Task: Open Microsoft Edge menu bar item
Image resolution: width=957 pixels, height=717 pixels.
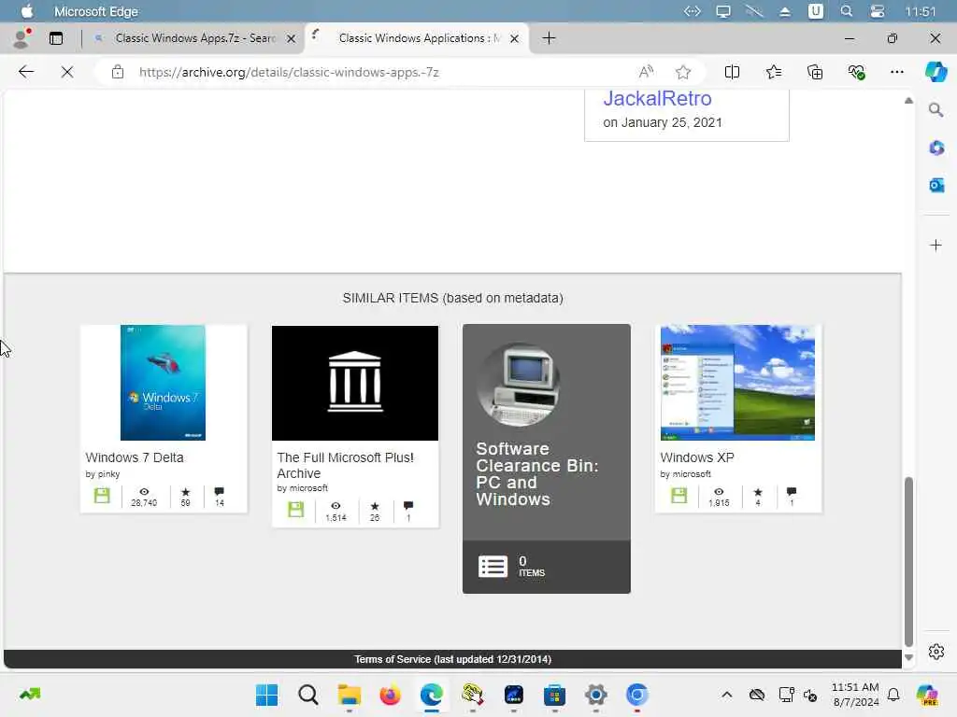Action: tap(96, 11)
